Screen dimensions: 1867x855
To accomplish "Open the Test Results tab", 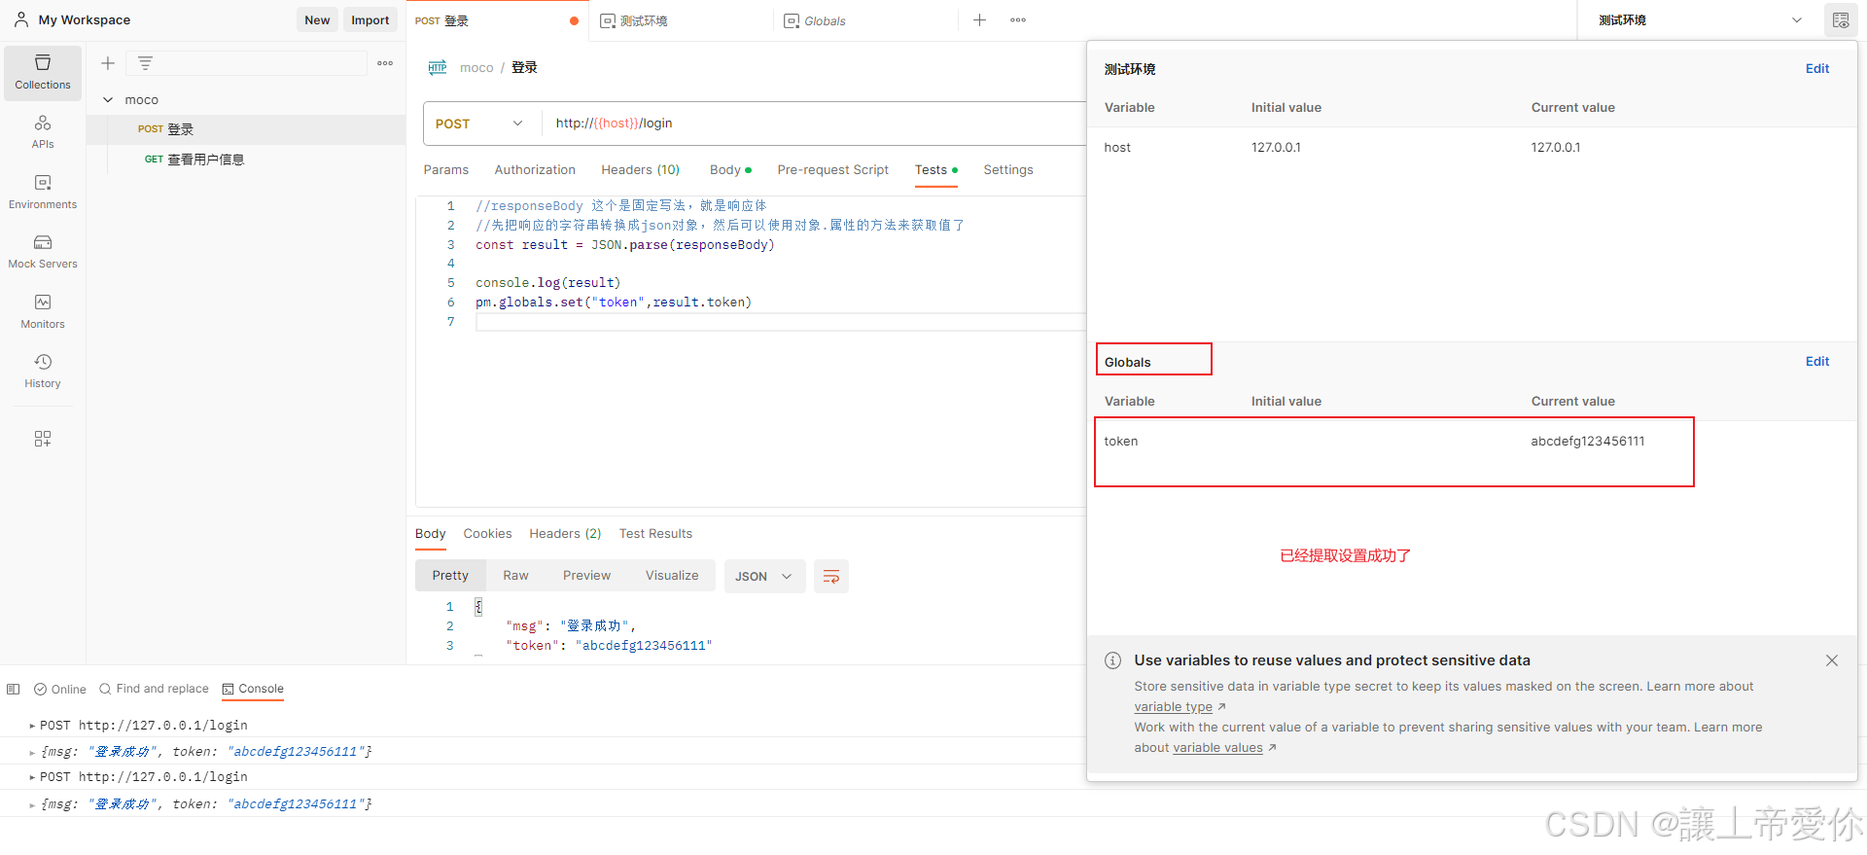I will pyautogui.click(x=655, y=534).
